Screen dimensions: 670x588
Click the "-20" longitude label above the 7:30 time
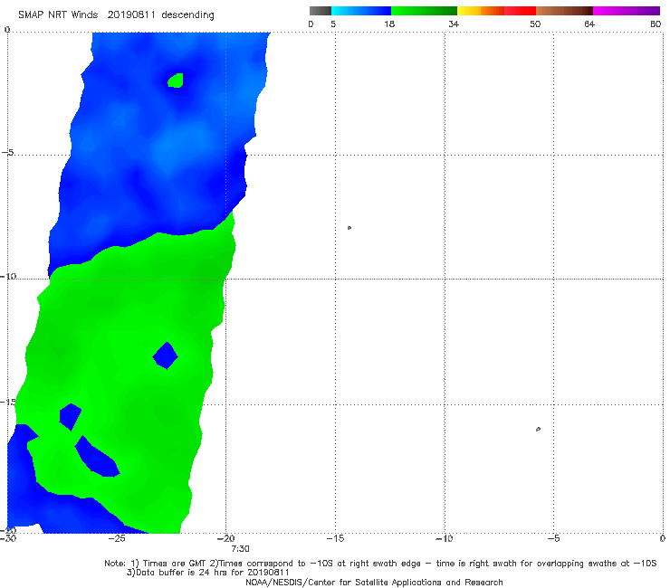point(226,539)
